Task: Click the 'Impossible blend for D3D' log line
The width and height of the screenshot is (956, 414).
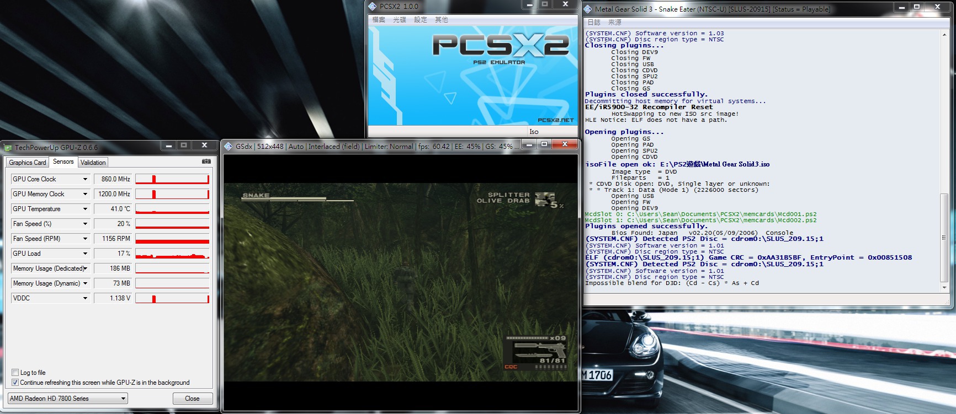Action: pyautogui.click(x=672, y=283)
